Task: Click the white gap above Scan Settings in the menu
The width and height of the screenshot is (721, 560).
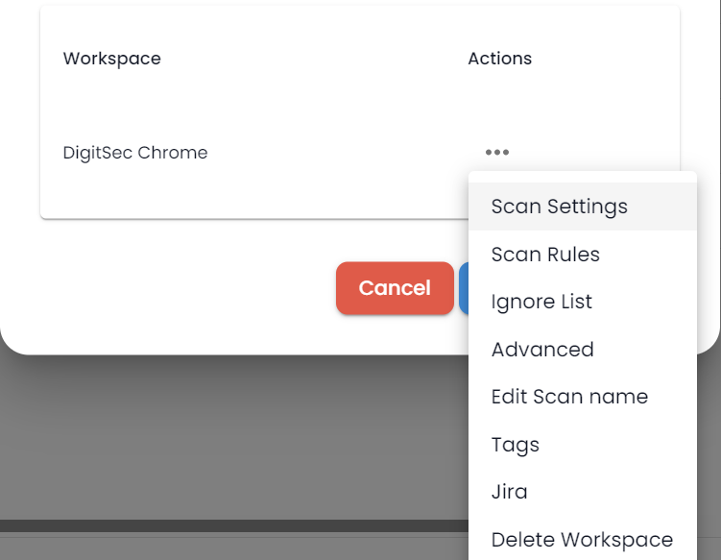Action: 583,177
